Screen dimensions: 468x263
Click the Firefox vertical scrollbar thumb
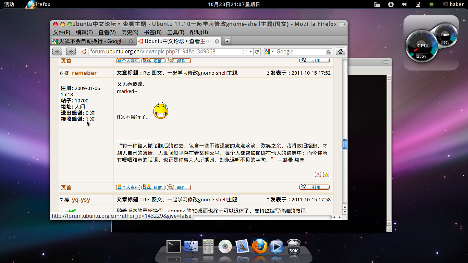point(345,144)
